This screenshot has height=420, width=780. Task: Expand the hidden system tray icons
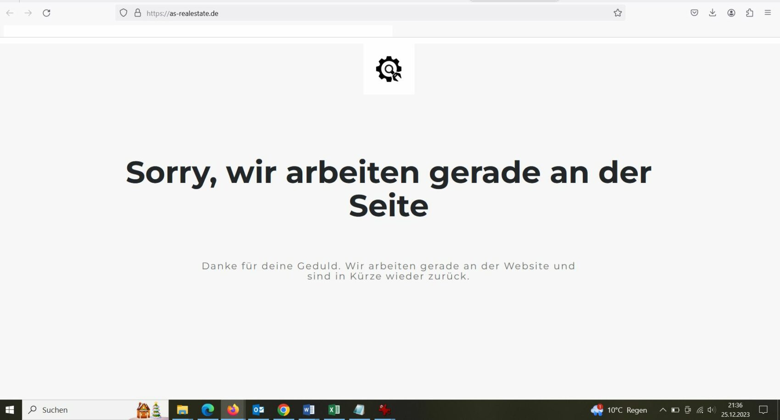663,409
